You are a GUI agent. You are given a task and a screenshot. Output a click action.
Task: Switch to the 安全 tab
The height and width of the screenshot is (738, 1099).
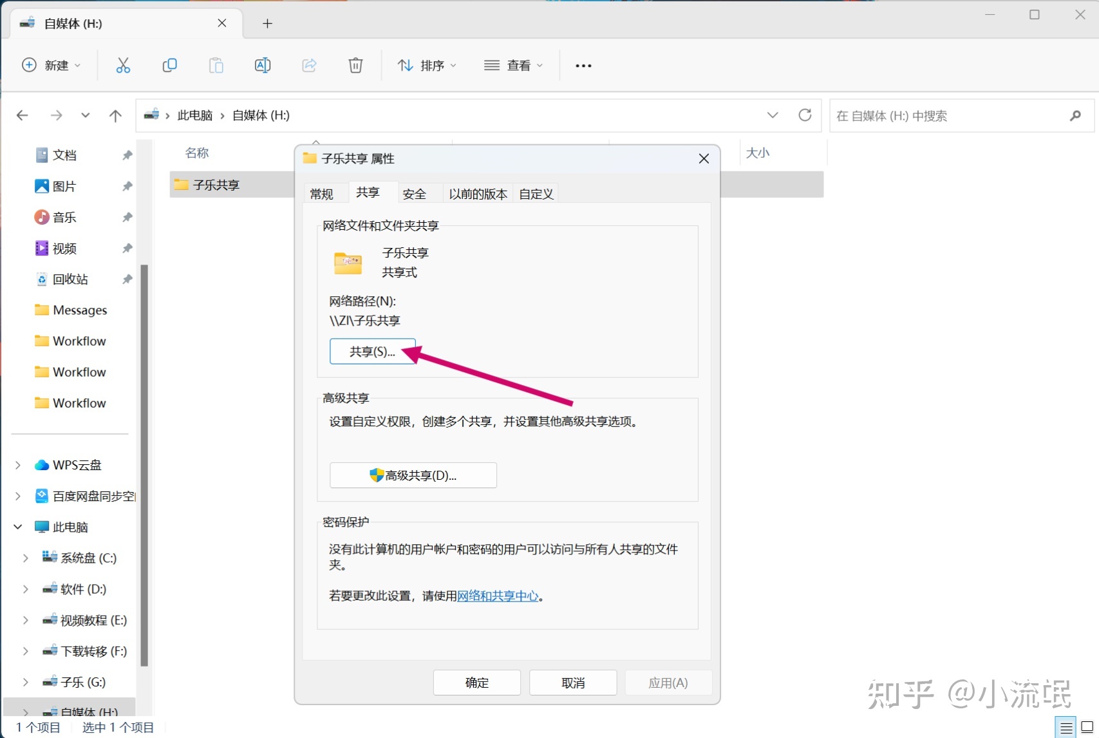point(414,193)
